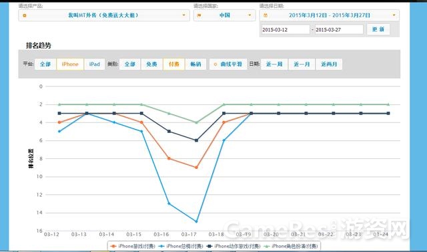427x252 pixels.
Task: Expand the product dropdown 我叫MT外传
Action: tap(104, 15)
